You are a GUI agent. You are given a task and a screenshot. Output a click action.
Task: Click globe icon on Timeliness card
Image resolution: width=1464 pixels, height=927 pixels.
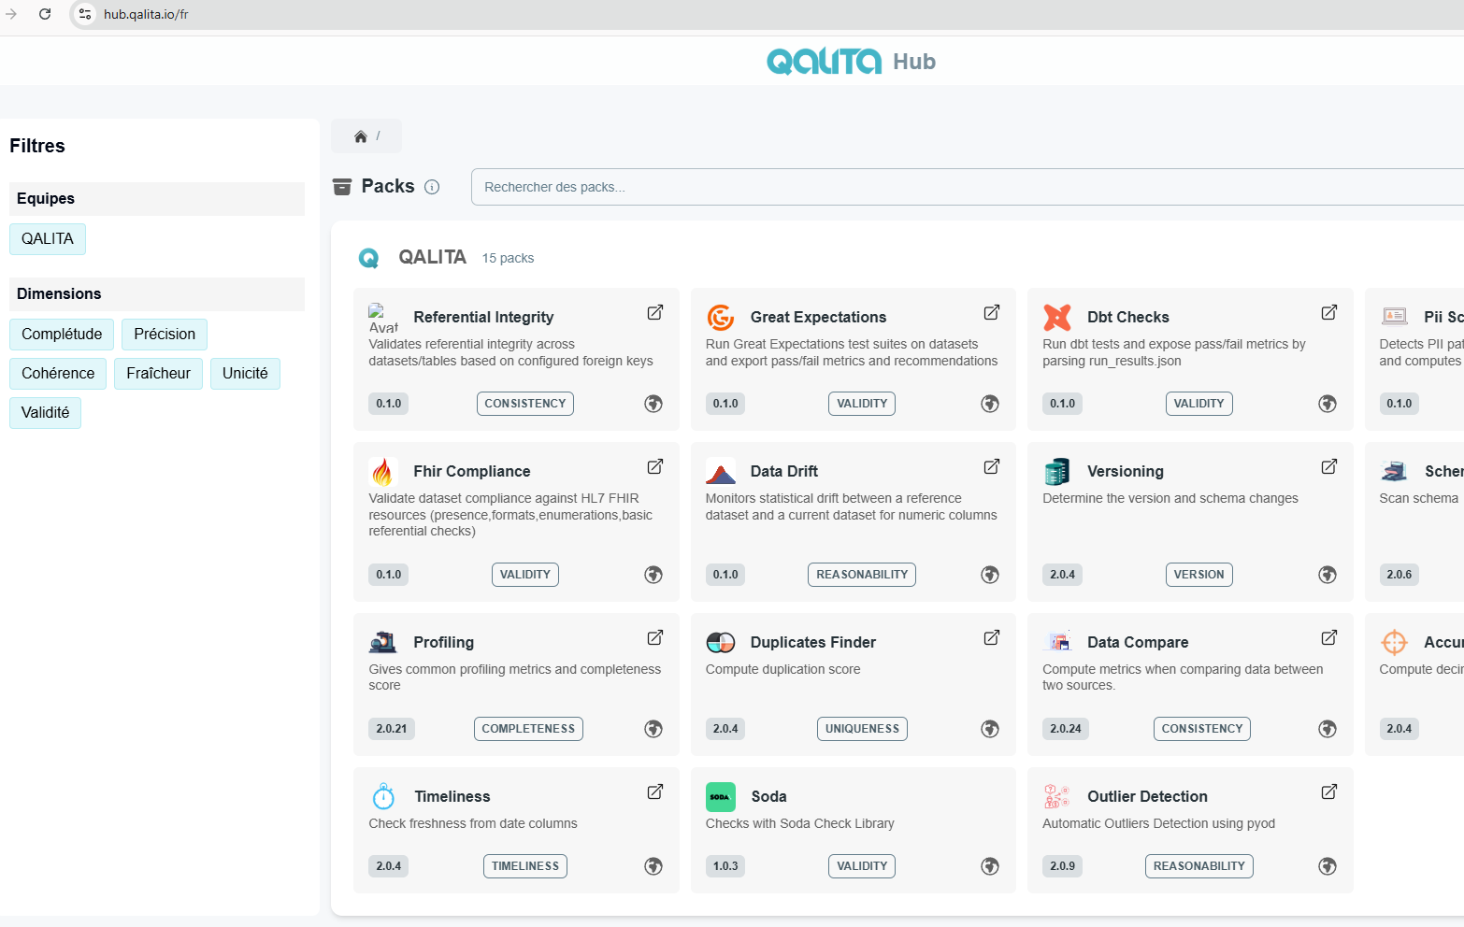(653, 866)
